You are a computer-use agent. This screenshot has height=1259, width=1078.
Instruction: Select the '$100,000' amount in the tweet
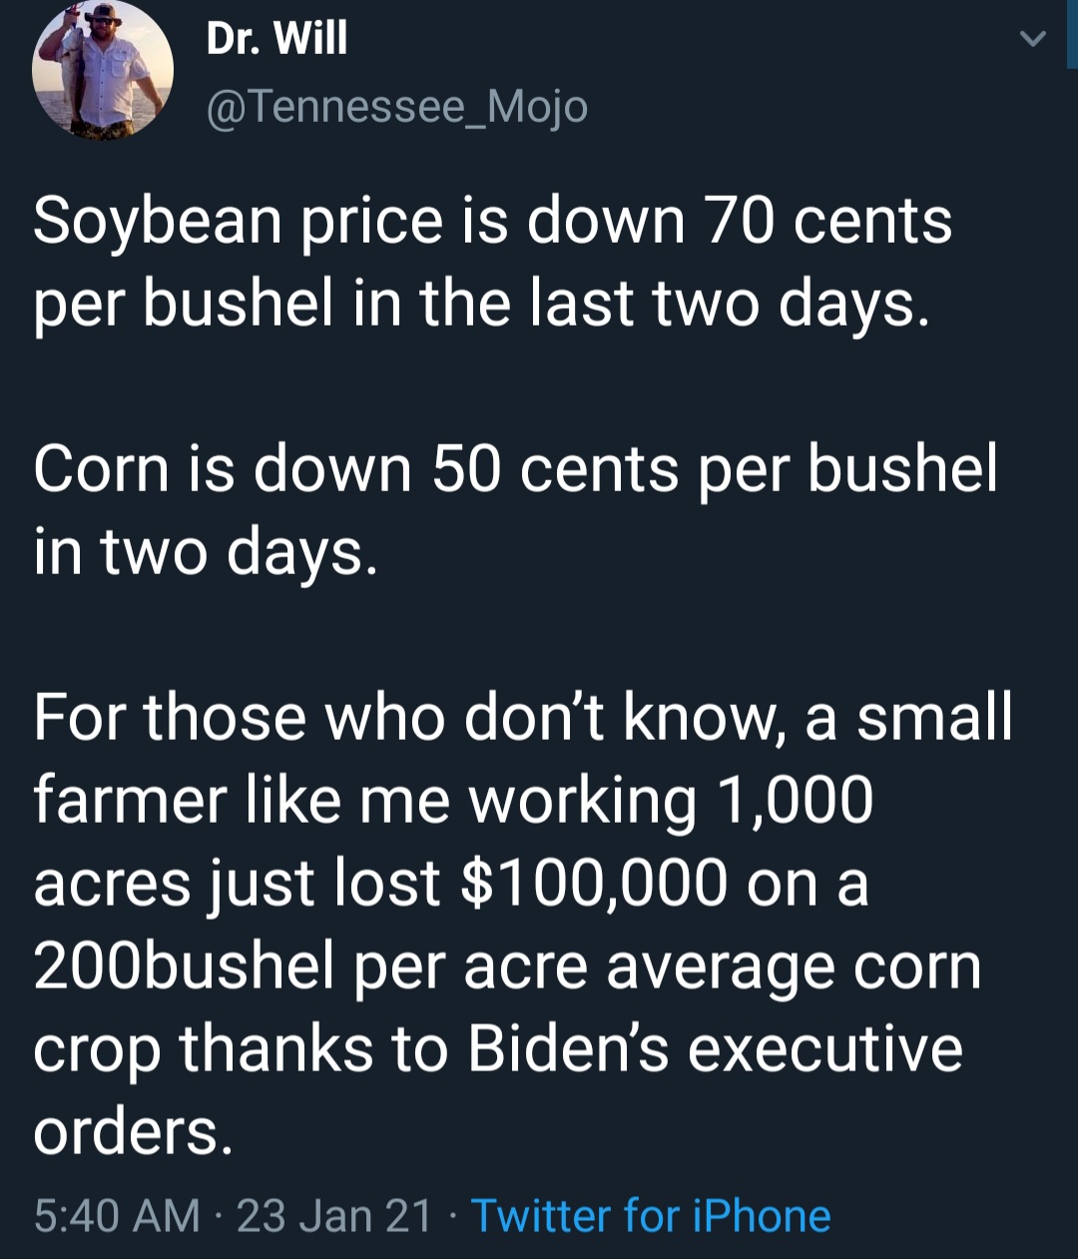pyautogui.click(x=595, y=883)
